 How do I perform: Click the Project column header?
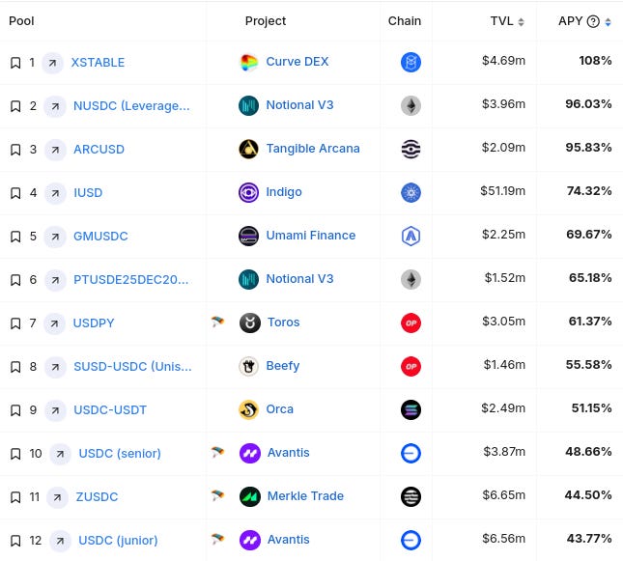coord(266,21)
